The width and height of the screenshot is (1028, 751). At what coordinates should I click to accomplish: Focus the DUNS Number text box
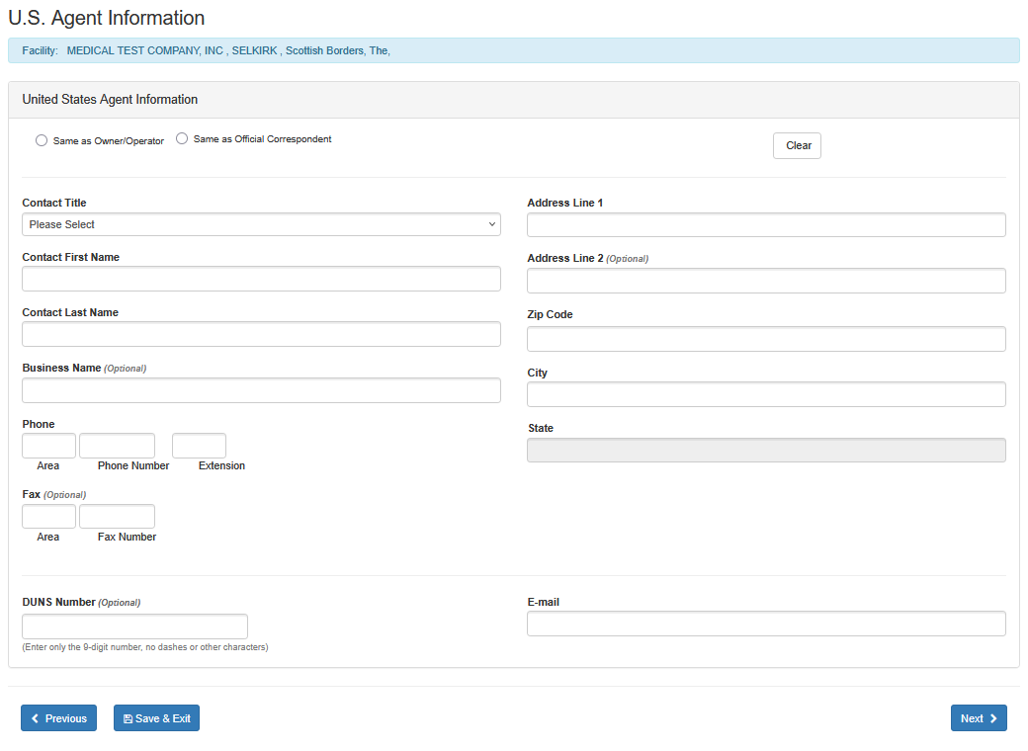tap(134, 626)
